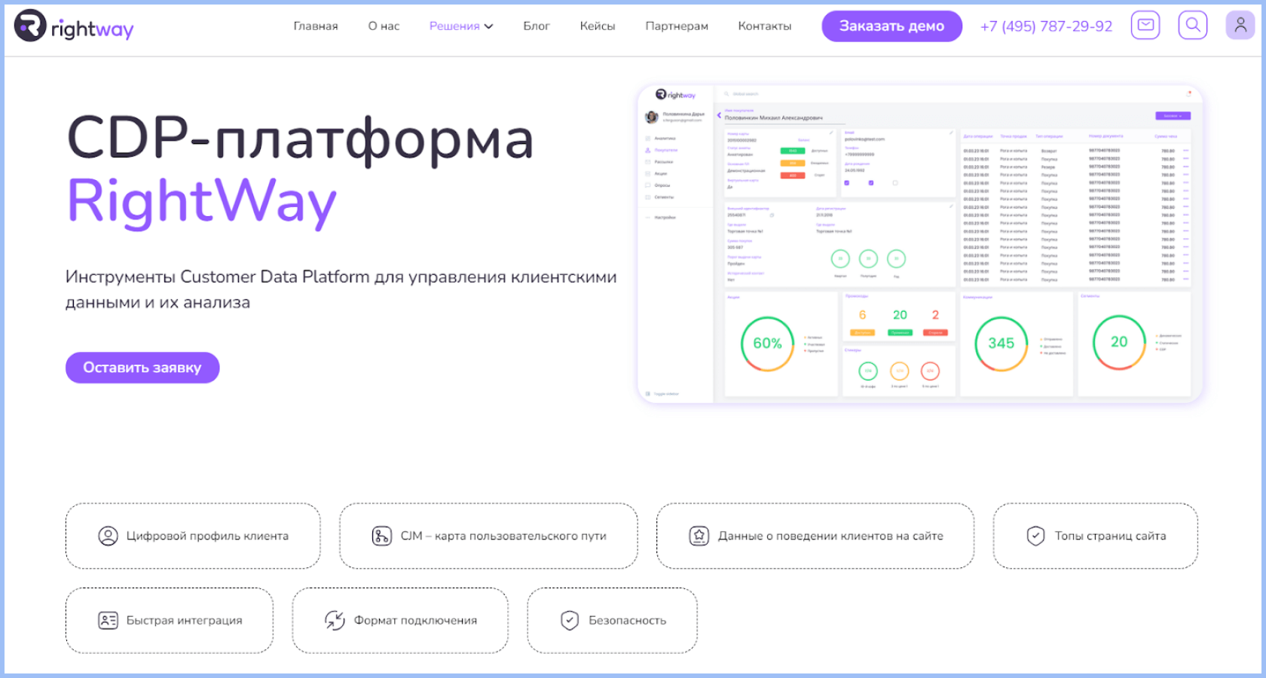Select the Быстрая интеграция card

[x=170, y=621]
